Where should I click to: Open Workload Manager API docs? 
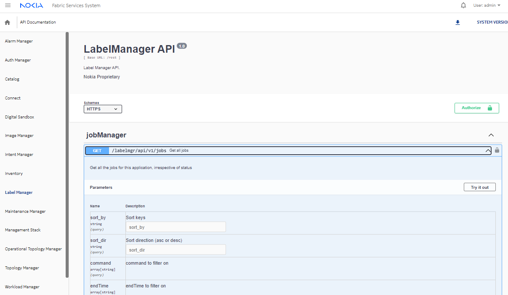(x=22, y=287)
